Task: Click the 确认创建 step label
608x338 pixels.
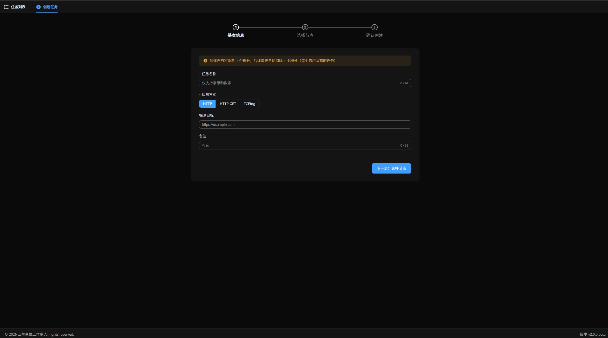Action: tap(374, 35)
